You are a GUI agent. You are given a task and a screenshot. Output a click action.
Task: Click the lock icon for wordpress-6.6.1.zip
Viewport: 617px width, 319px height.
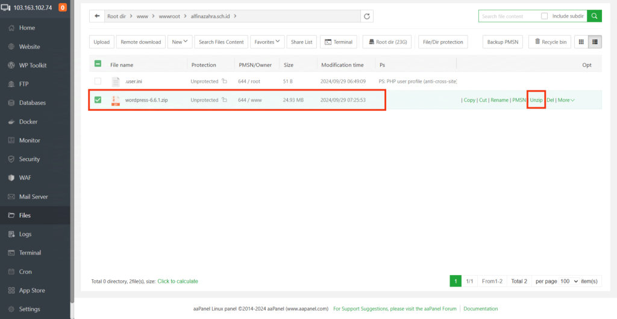pos(224,100)
